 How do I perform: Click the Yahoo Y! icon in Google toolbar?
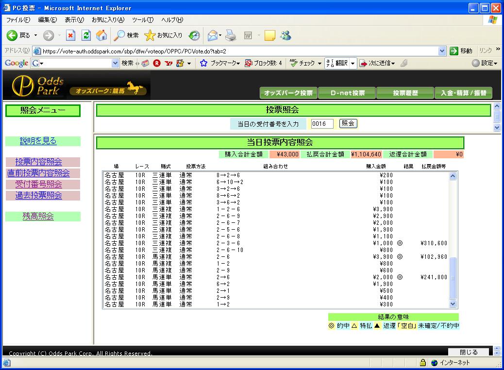pos(168,63)
